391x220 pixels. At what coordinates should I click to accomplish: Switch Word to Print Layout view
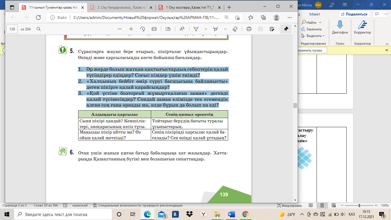coord(323,206)
